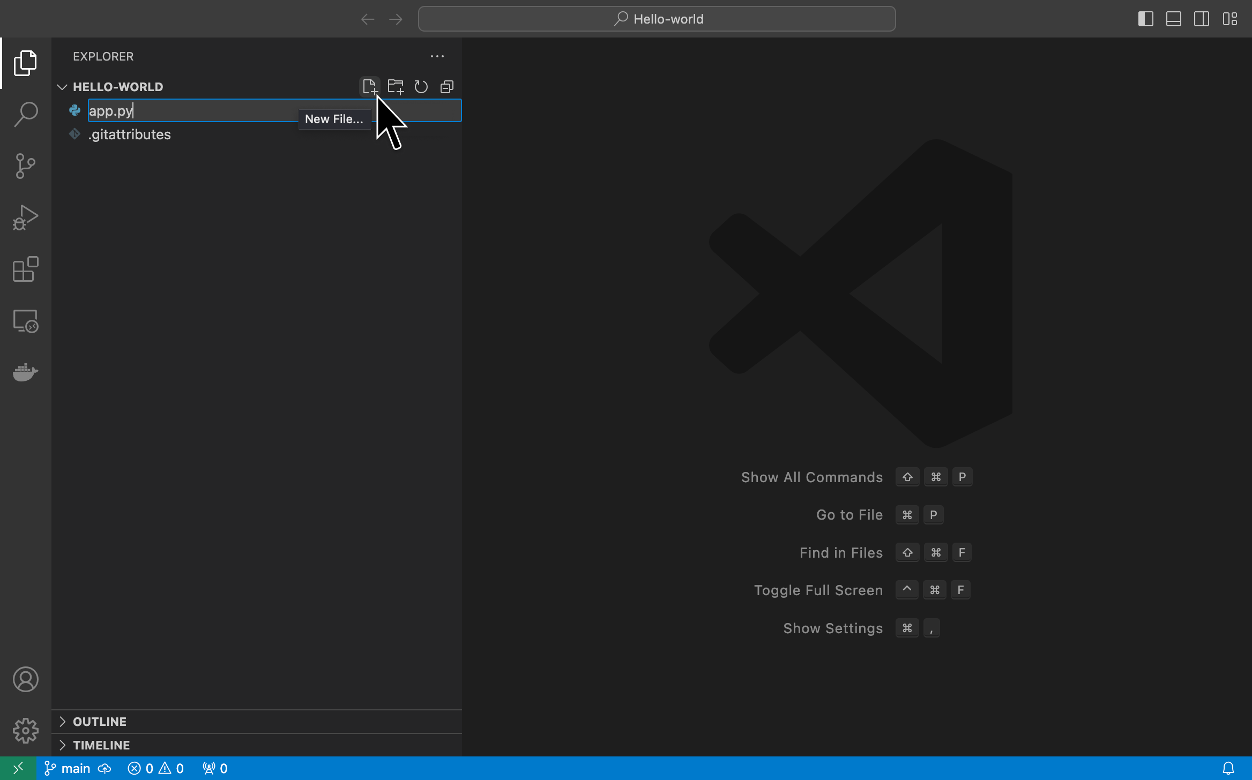Viewport: 1252px width, 780px height.
Task: Toggle the bottom panel
Action: (1173, 19)
